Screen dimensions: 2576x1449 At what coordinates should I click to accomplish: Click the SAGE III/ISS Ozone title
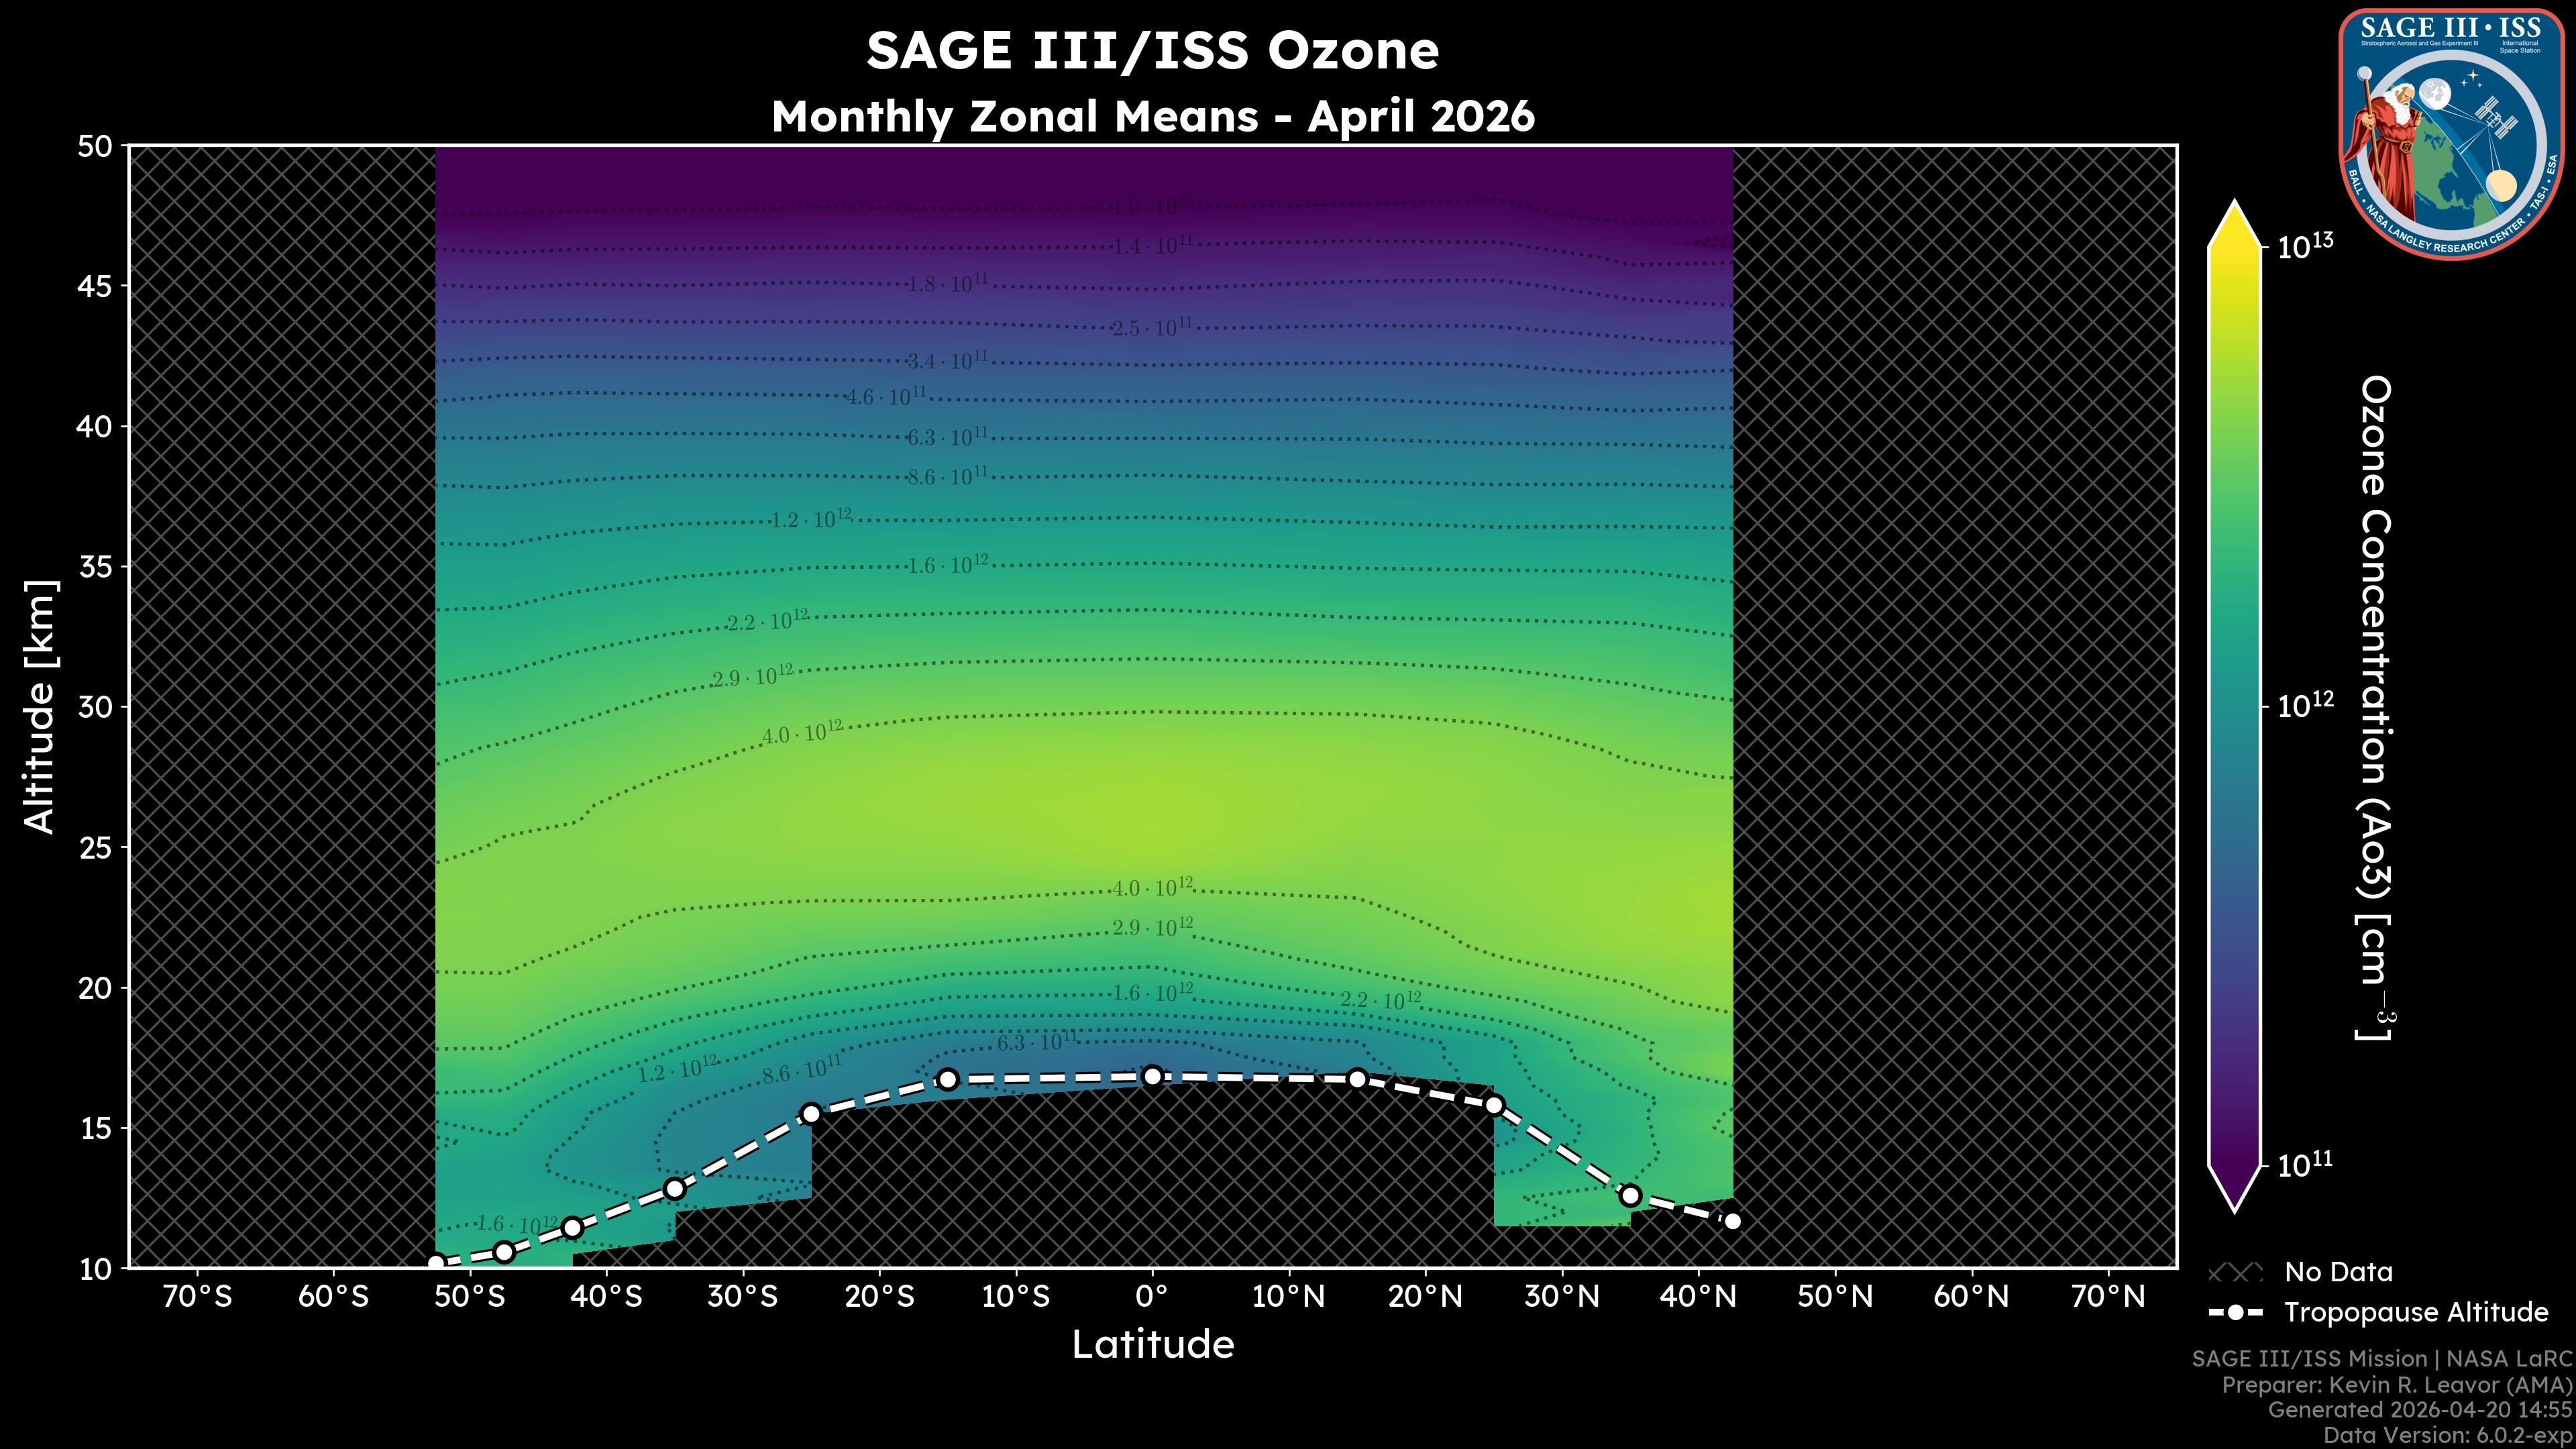[x=1152, y=50]
